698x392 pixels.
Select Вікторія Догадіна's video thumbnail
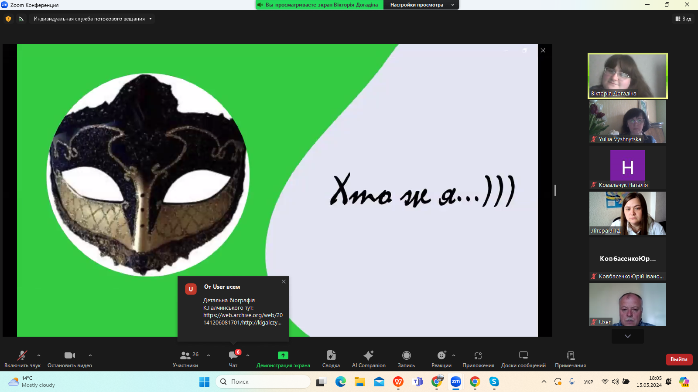click(x=627, y=76)
